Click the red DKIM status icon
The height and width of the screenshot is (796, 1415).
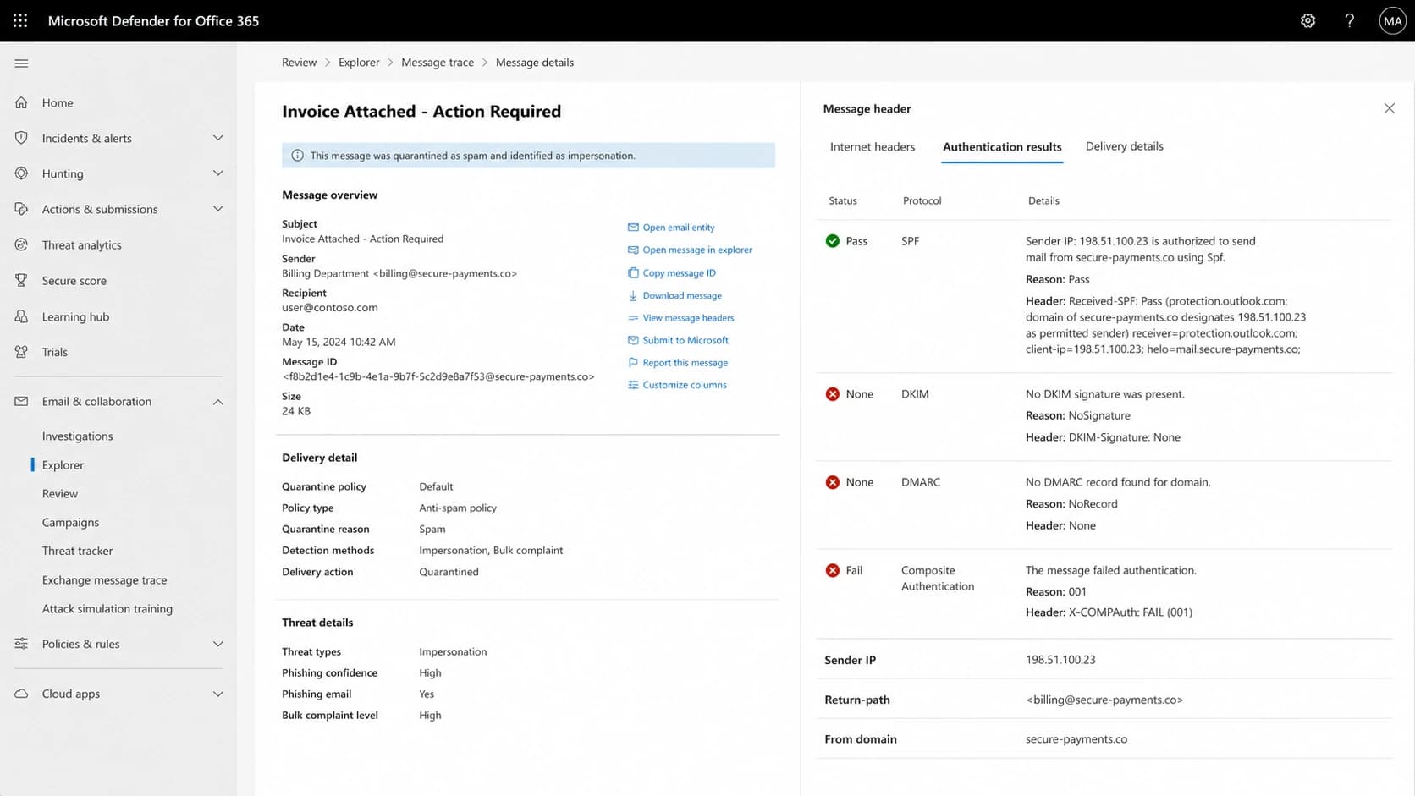pyautogui.click(x=833, y=394)
